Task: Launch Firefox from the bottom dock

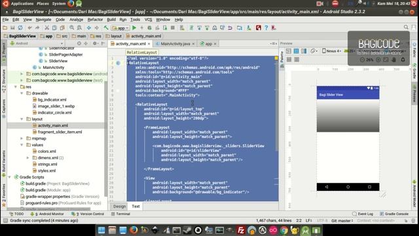Action: (134, 230)
